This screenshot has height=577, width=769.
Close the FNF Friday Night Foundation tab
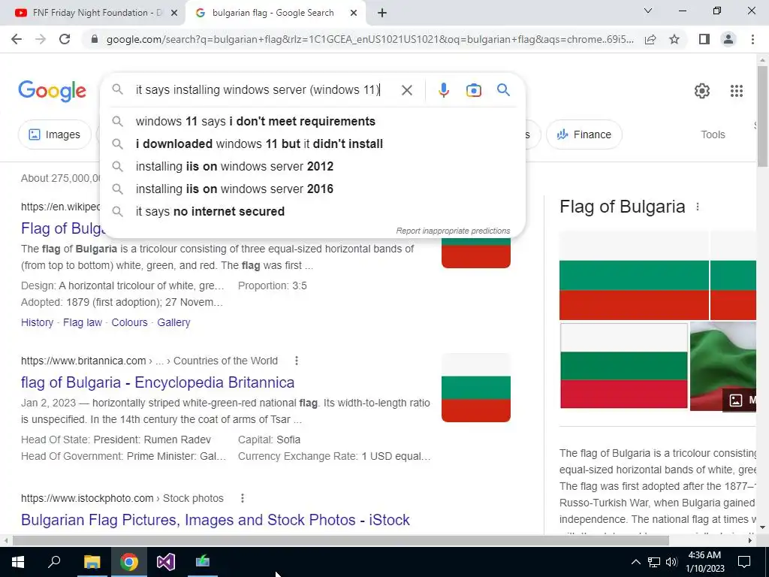[x=173, y=14]
